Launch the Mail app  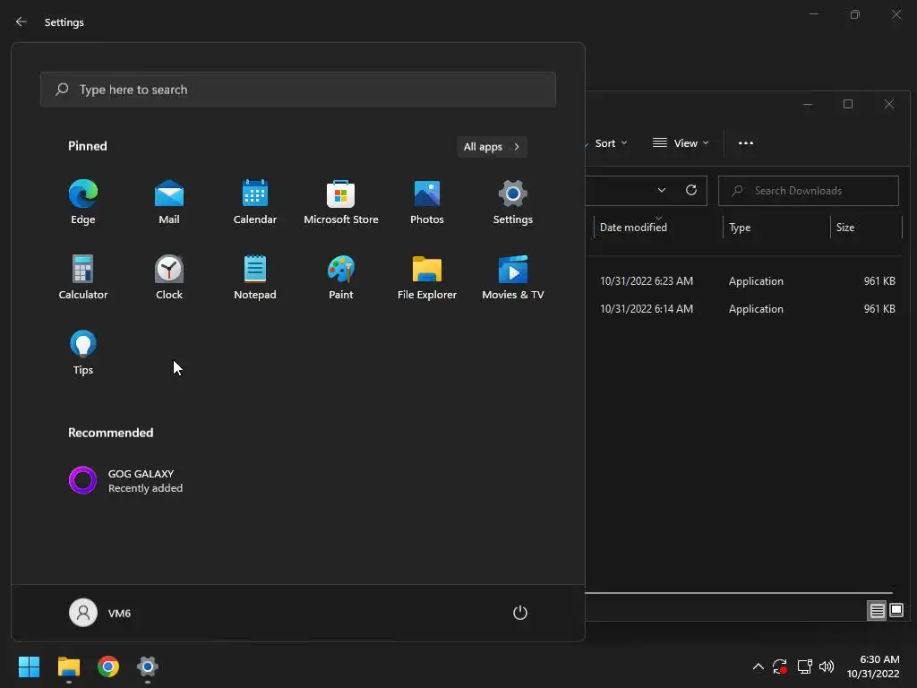tap(169, 202)
